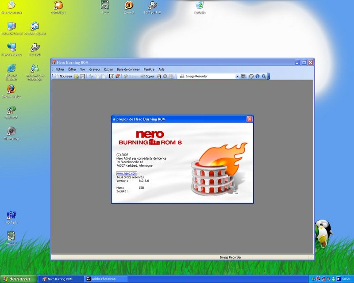
Task: Open the Fichier menu
Action: click(x=60, y=69)
